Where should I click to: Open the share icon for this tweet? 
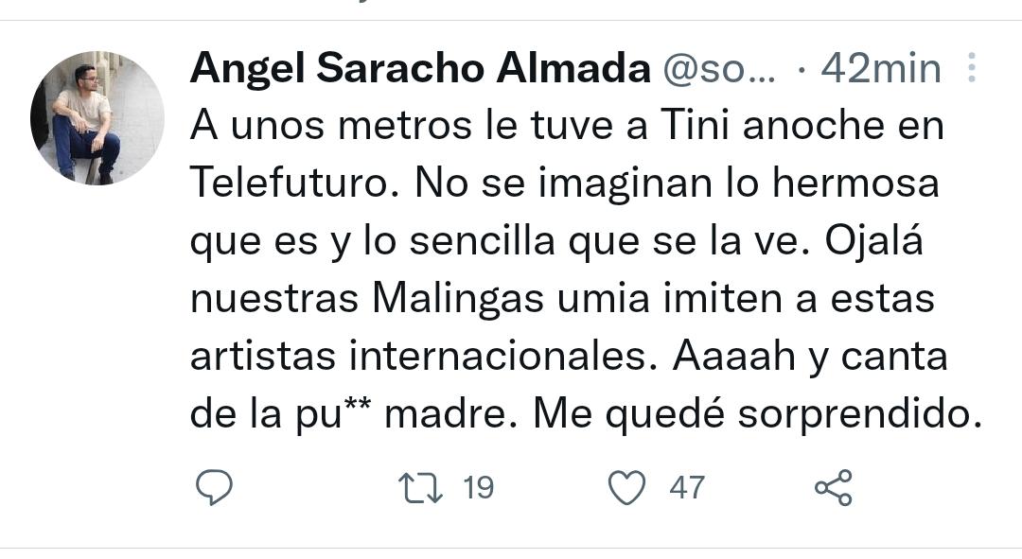pyautogui.click(x=833, y=488)
